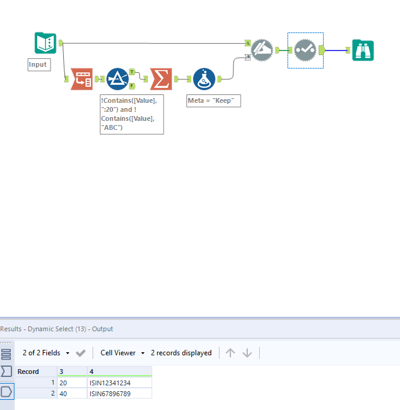Select the Transpose tool icon
Image resolution: width=400 pixels, height=410 pixels.
82,79
